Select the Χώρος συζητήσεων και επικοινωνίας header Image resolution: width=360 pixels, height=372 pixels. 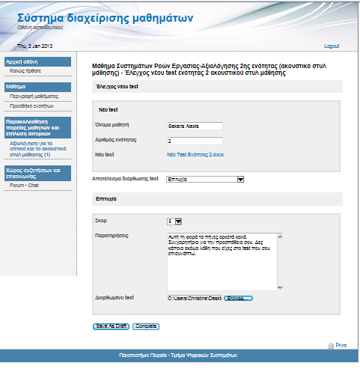[37, 174]
